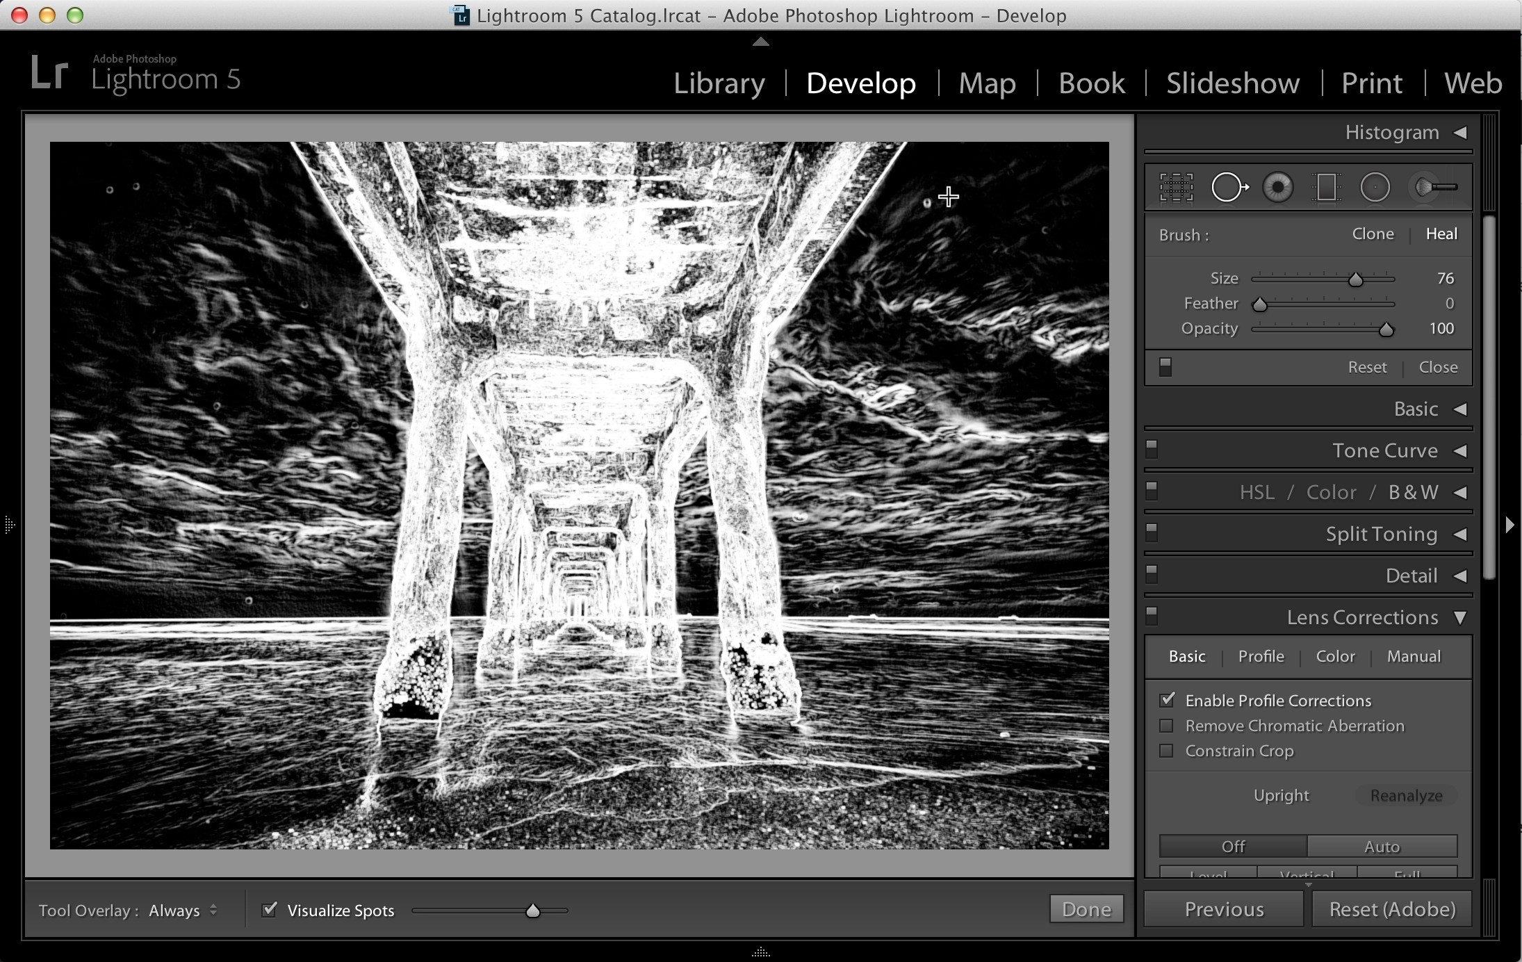The height and width of the screenshot is (962, 1522).
Task: Choose the Radial Filter tool
Action: pyautogui.click(x=1375, y=187)
